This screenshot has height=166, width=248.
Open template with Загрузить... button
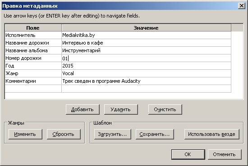coord(112,134)
